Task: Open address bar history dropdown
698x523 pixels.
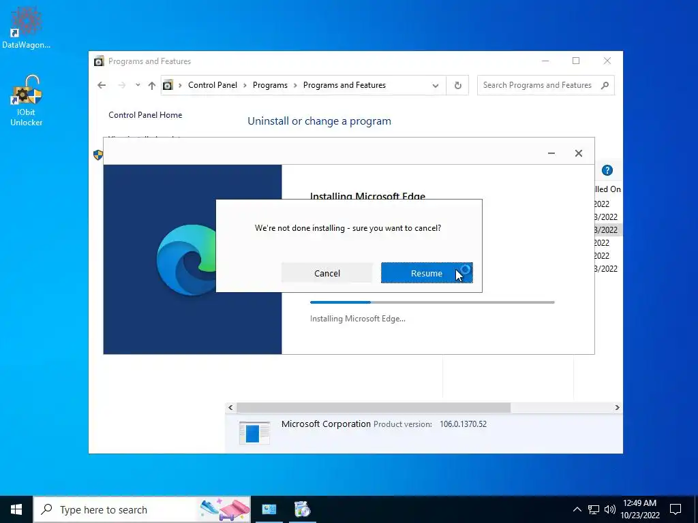Action: [436, 85]
